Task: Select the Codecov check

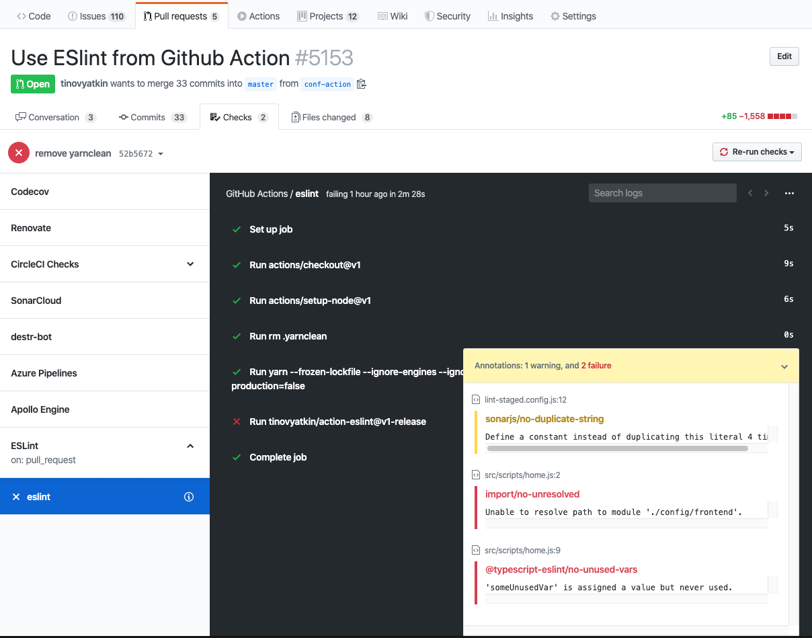Action: click(x=105, y=192)
